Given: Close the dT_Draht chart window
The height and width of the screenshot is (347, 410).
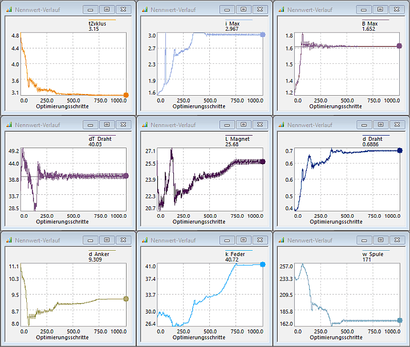Looking at the screenshot, I should tap(123, 124).
